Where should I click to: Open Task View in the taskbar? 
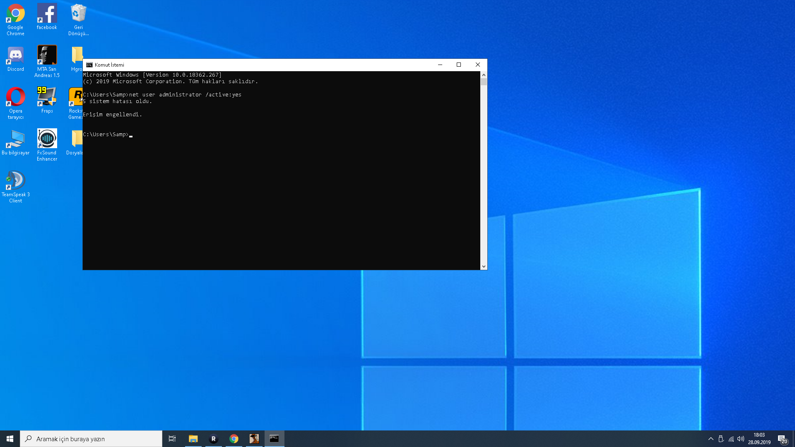point(172,439)
